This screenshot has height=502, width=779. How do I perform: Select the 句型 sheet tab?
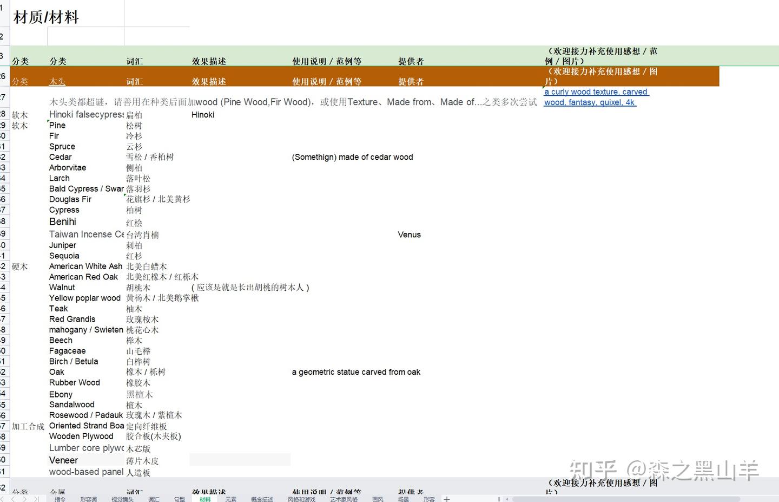(180, 499)
